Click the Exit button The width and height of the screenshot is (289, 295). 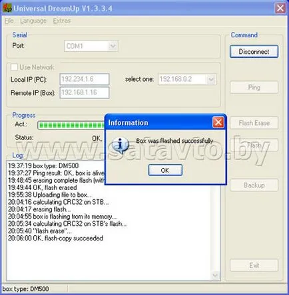254,265
